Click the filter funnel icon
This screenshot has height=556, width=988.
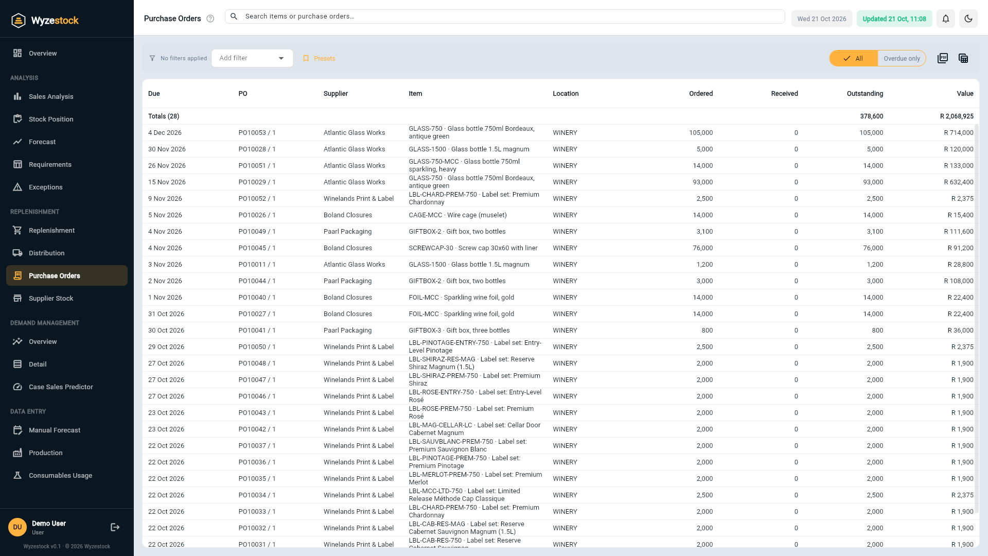152,58
